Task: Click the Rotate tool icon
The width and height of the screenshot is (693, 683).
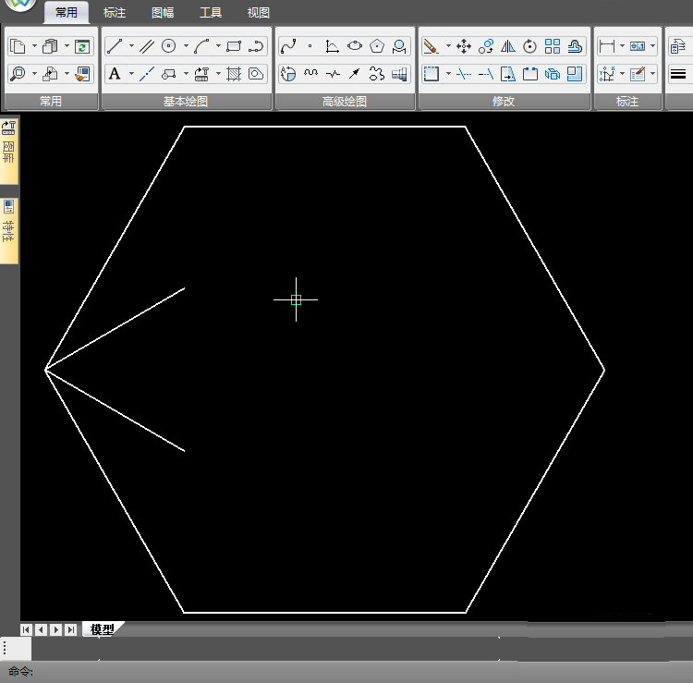Action: [x=529, y=46]
